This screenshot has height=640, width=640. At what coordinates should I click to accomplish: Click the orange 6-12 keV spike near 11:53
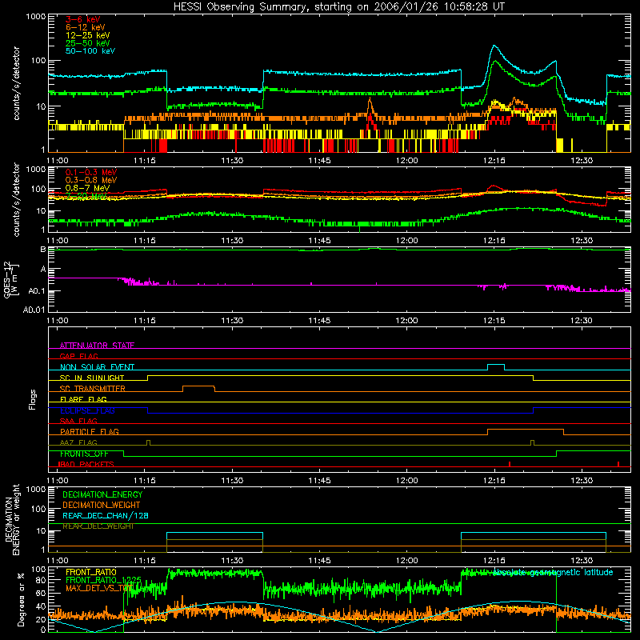pyautogui.click(x=370, y=103)
